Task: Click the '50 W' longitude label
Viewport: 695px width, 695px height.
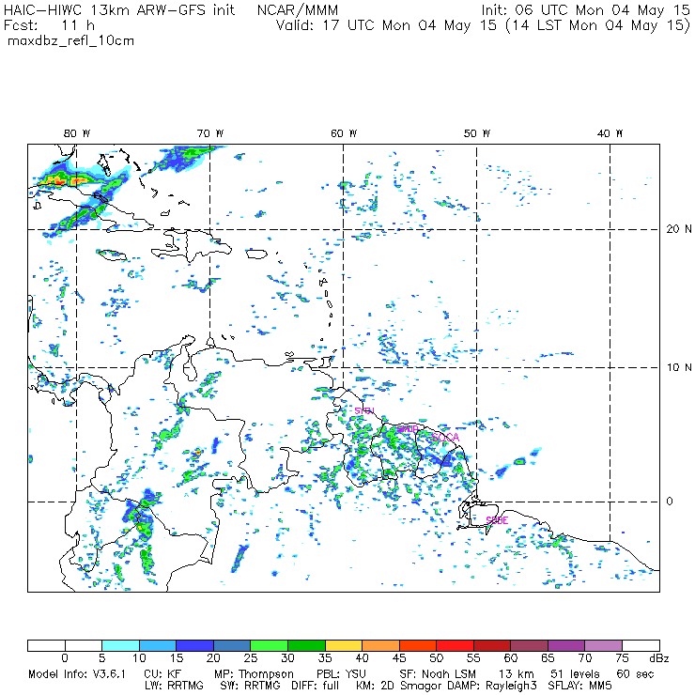Action: click(x=477, y=133)
